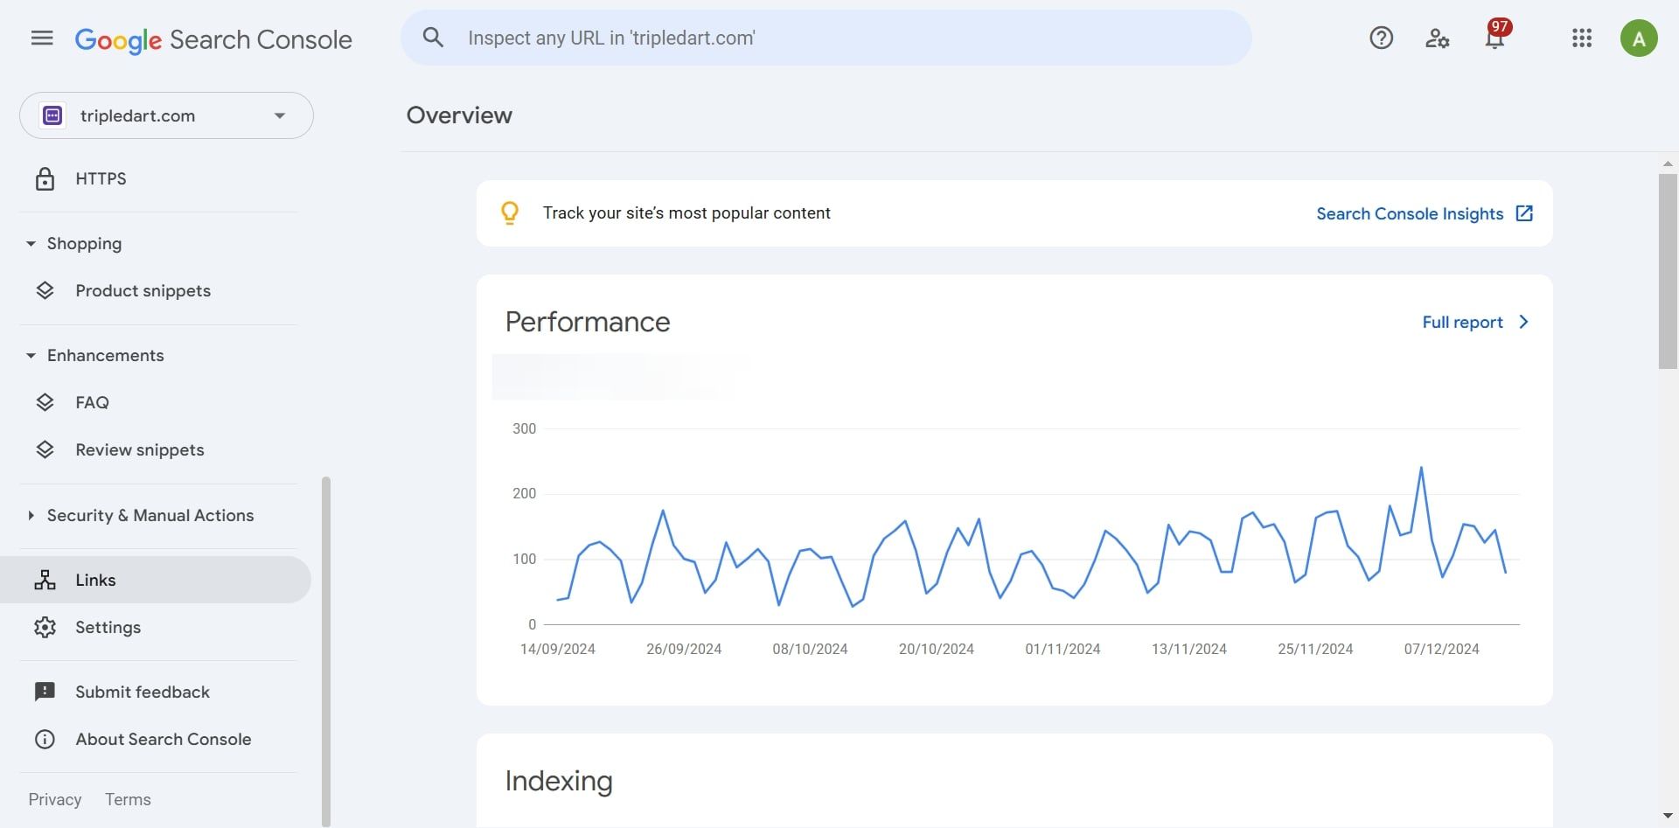Open notifications bell with 97 alerts
This screenshot has width=1679, height=828.
(1494, 38)
